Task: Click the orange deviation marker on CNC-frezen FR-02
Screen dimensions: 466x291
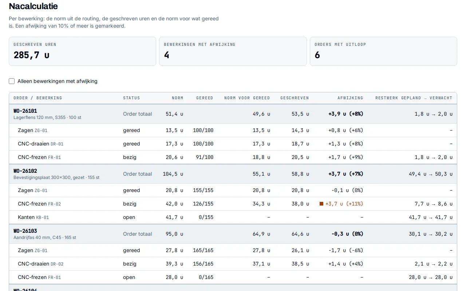Action: pos(321,204)
